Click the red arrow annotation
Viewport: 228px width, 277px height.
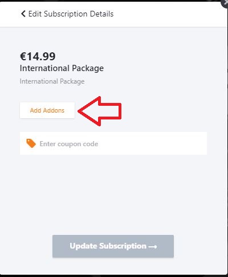pos(100,111)
